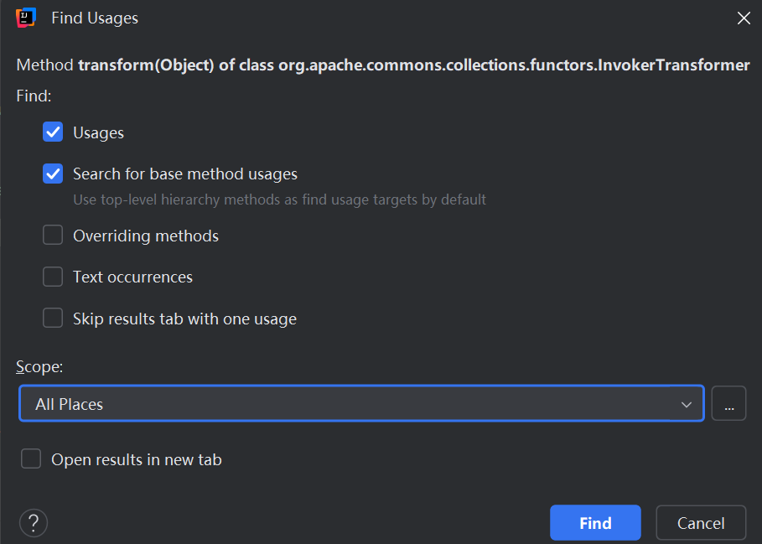762x544 pixels.
Task: Open help via the question mark icon
Action: point(34,523)
